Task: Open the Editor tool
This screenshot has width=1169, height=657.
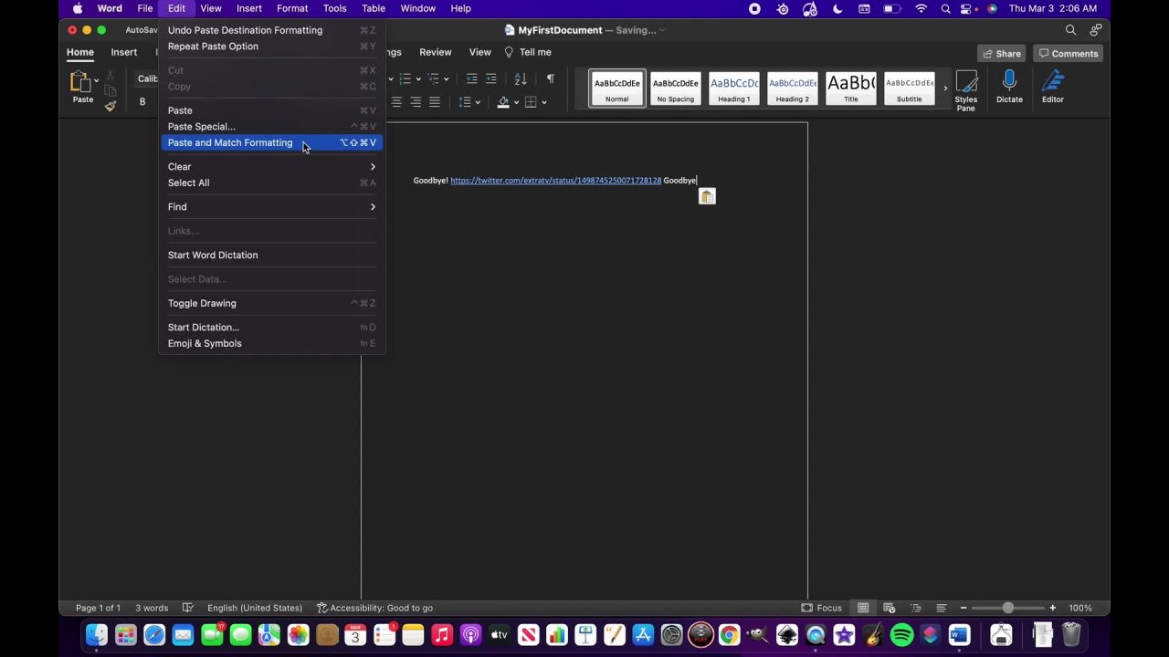Action: tap(1052, 88)
